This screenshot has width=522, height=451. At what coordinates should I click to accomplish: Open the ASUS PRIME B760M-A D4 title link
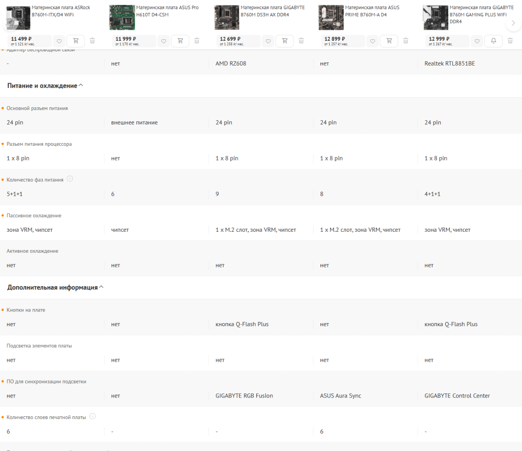[x=372, y=11]
